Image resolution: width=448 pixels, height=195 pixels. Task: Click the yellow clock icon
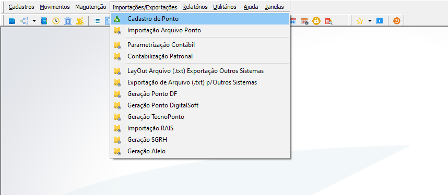coord(56,21)
